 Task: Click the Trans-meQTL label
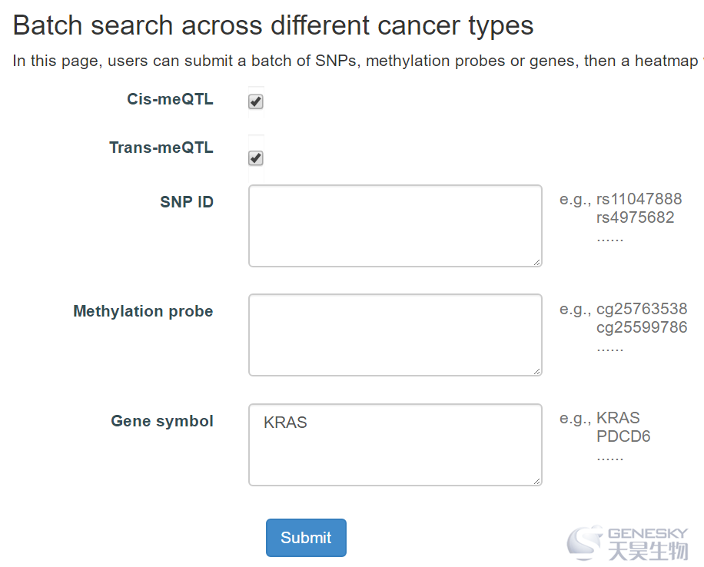pyautogui.click(x=161, y=148)
